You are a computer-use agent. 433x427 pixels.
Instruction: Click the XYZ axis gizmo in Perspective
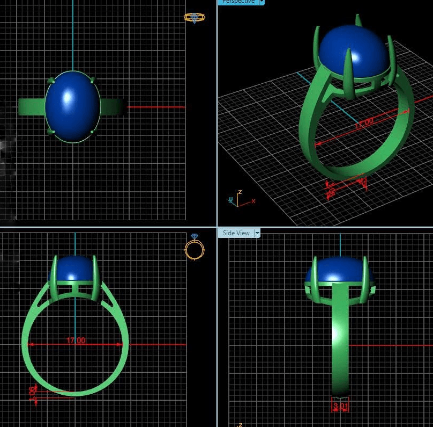[241, 199]
